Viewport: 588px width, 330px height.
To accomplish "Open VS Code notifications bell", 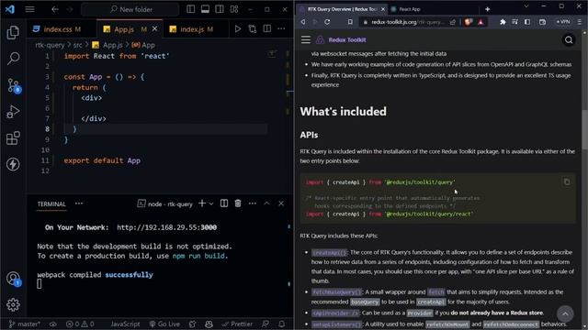I will click(x=282, y=324).
